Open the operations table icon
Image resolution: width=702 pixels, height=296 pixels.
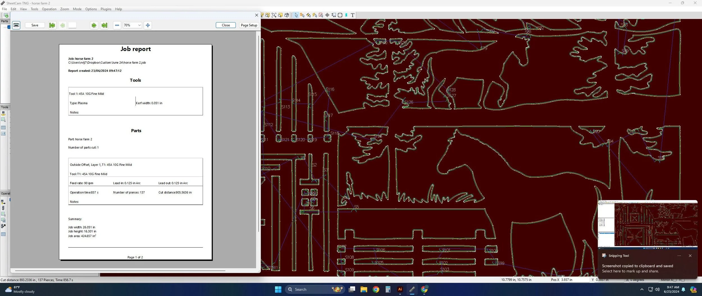click(x=3, y=234)
